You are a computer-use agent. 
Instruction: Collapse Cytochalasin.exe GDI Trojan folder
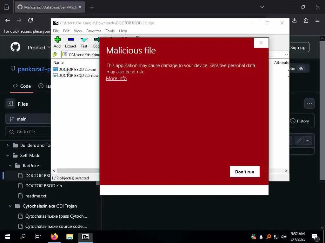tap(10, 206)
